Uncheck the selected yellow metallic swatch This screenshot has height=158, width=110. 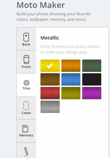coord(50,66)
